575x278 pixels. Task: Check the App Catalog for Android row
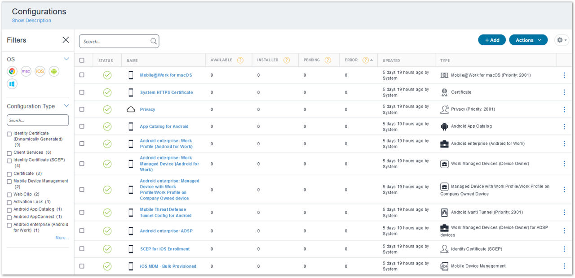(x=82, y=126)
